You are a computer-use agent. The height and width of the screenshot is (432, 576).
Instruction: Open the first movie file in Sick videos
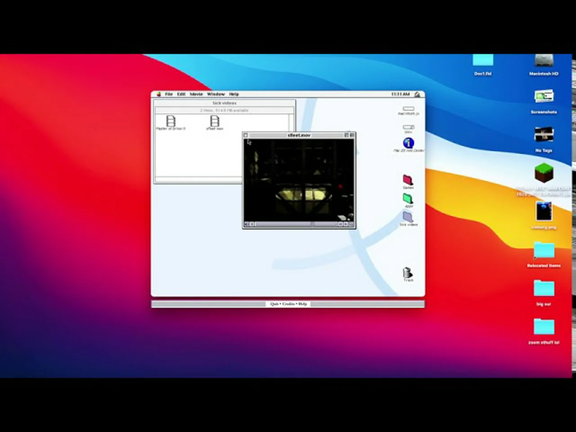(171, 121)
